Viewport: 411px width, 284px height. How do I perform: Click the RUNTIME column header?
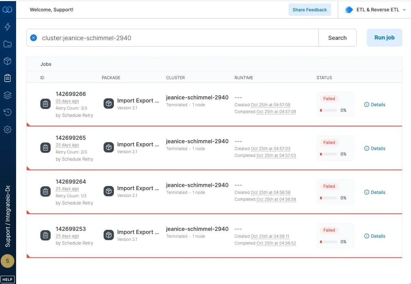[244, 78]
